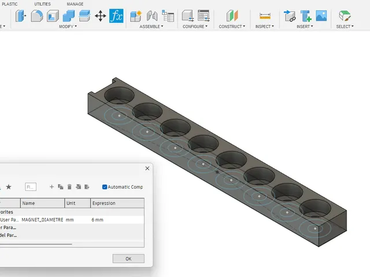Toggle the favorites star filter

click(x=9, y=187)
